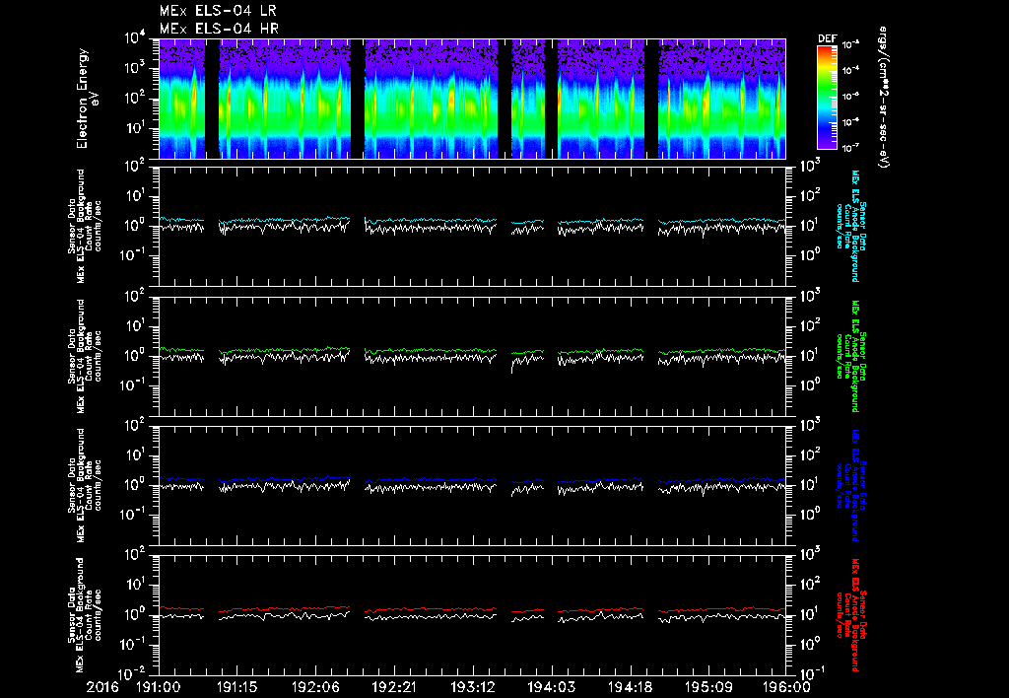
Task: Click the "196:00" time axis tick label
Action: [786, 687]
